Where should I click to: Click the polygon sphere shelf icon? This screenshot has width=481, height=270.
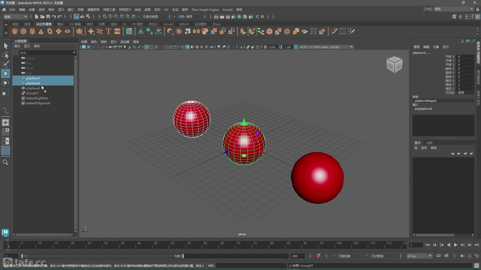point(15,31)
